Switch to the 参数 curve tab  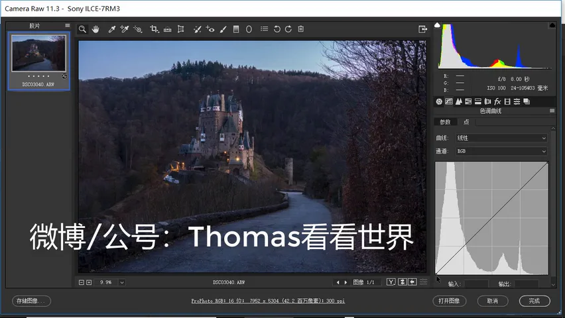click(446, 122)
